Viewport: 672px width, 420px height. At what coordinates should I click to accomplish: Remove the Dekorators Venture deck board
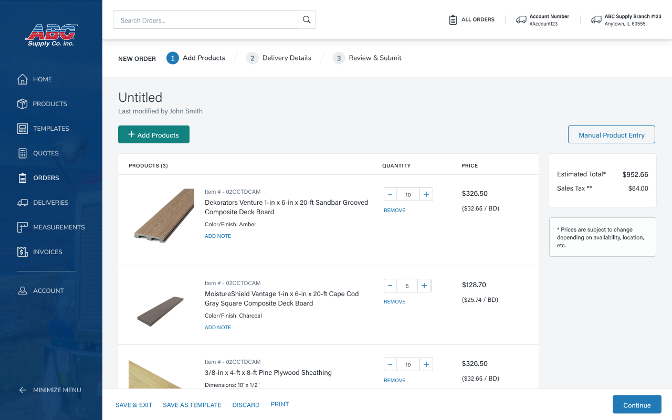[x=395, y=211]
